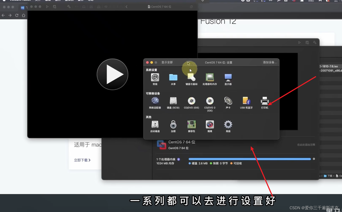Click browser forward arrow
The image size is (342, 212).
10,15
